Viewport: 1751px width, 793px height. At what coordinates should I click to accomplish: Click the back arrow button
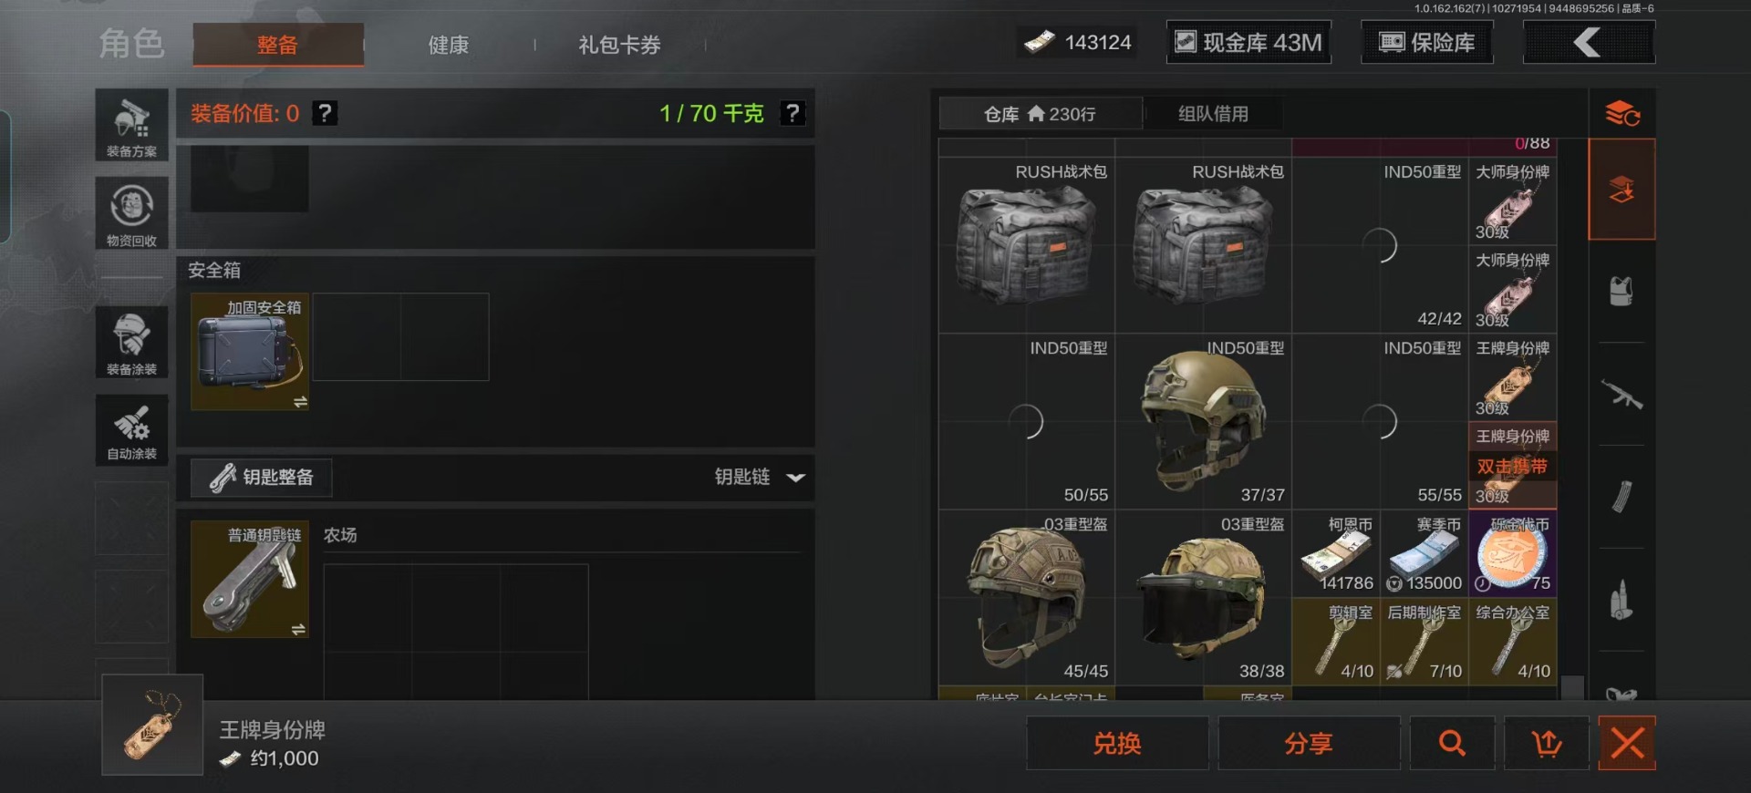pyautogui.click(x=1589, y=42)
